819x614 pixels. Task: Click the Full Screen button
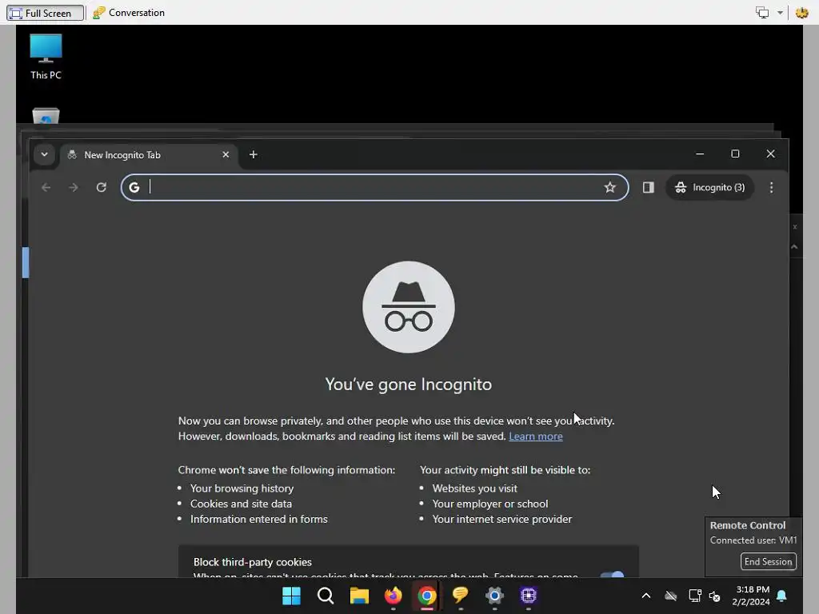click(45, 13)
